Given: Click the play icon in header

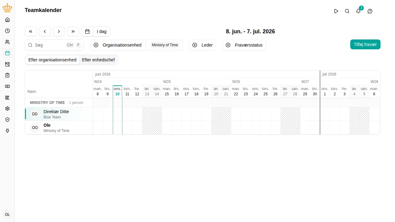Looking at the screenshot, I should [336, 11].
